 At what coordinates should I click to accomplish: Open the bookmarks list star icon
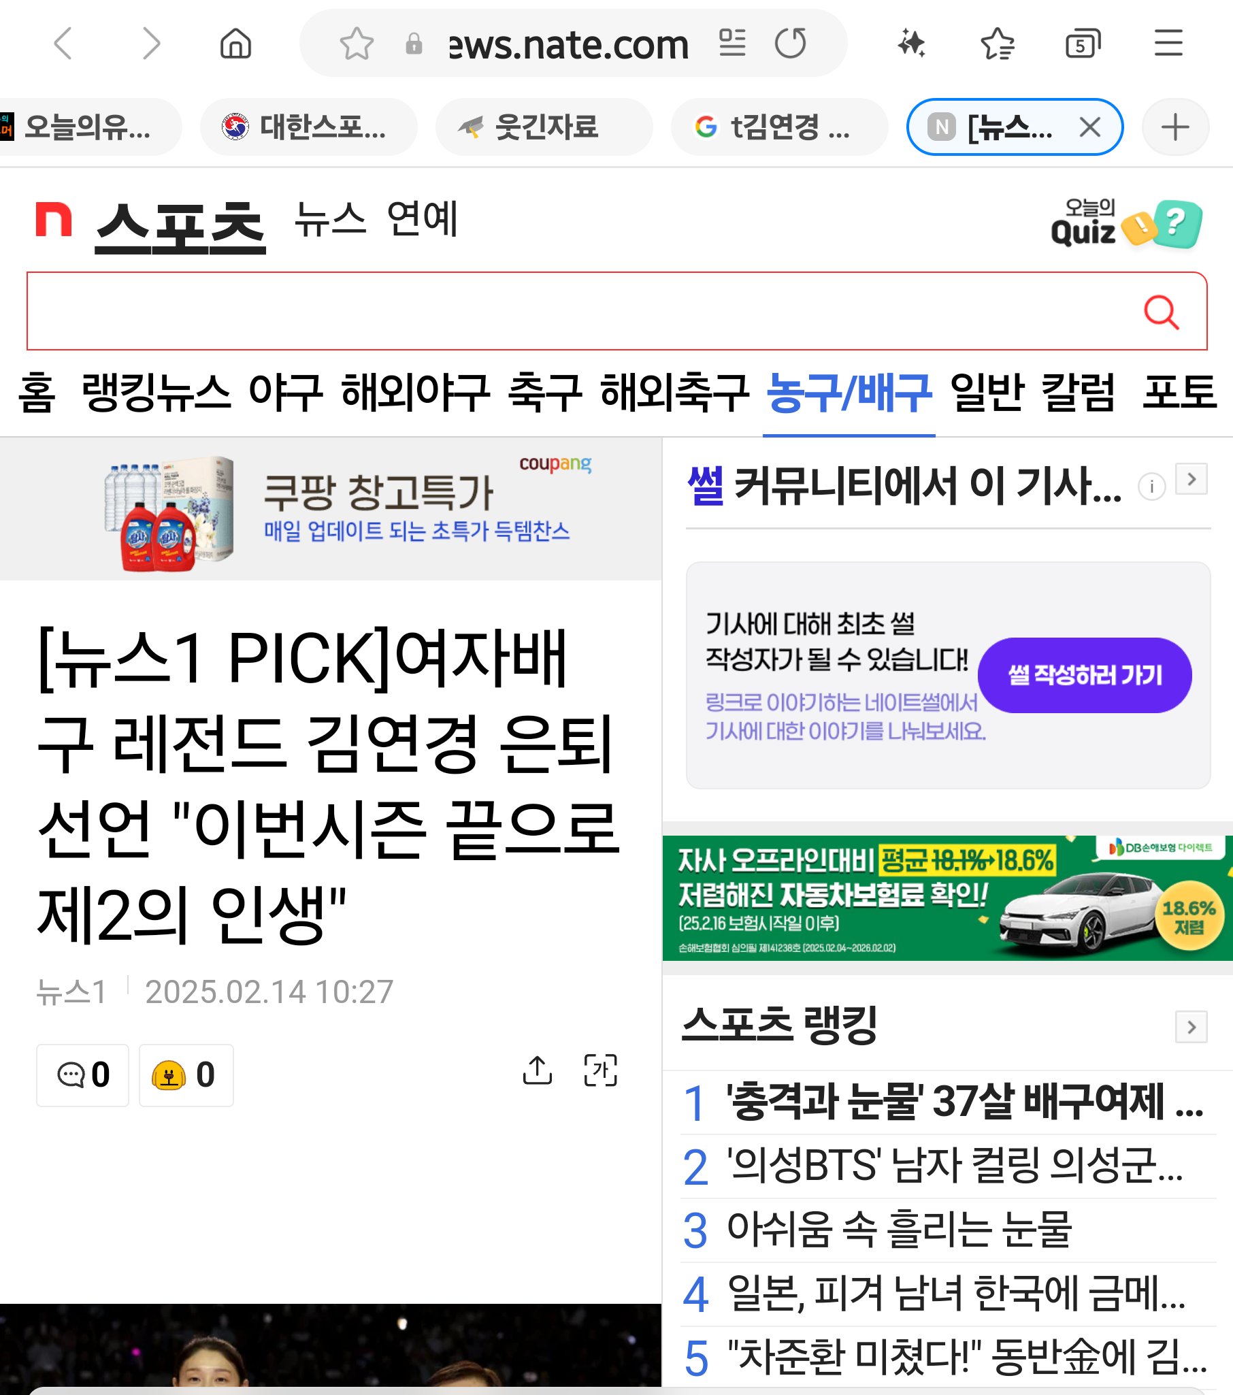[997, 44]
